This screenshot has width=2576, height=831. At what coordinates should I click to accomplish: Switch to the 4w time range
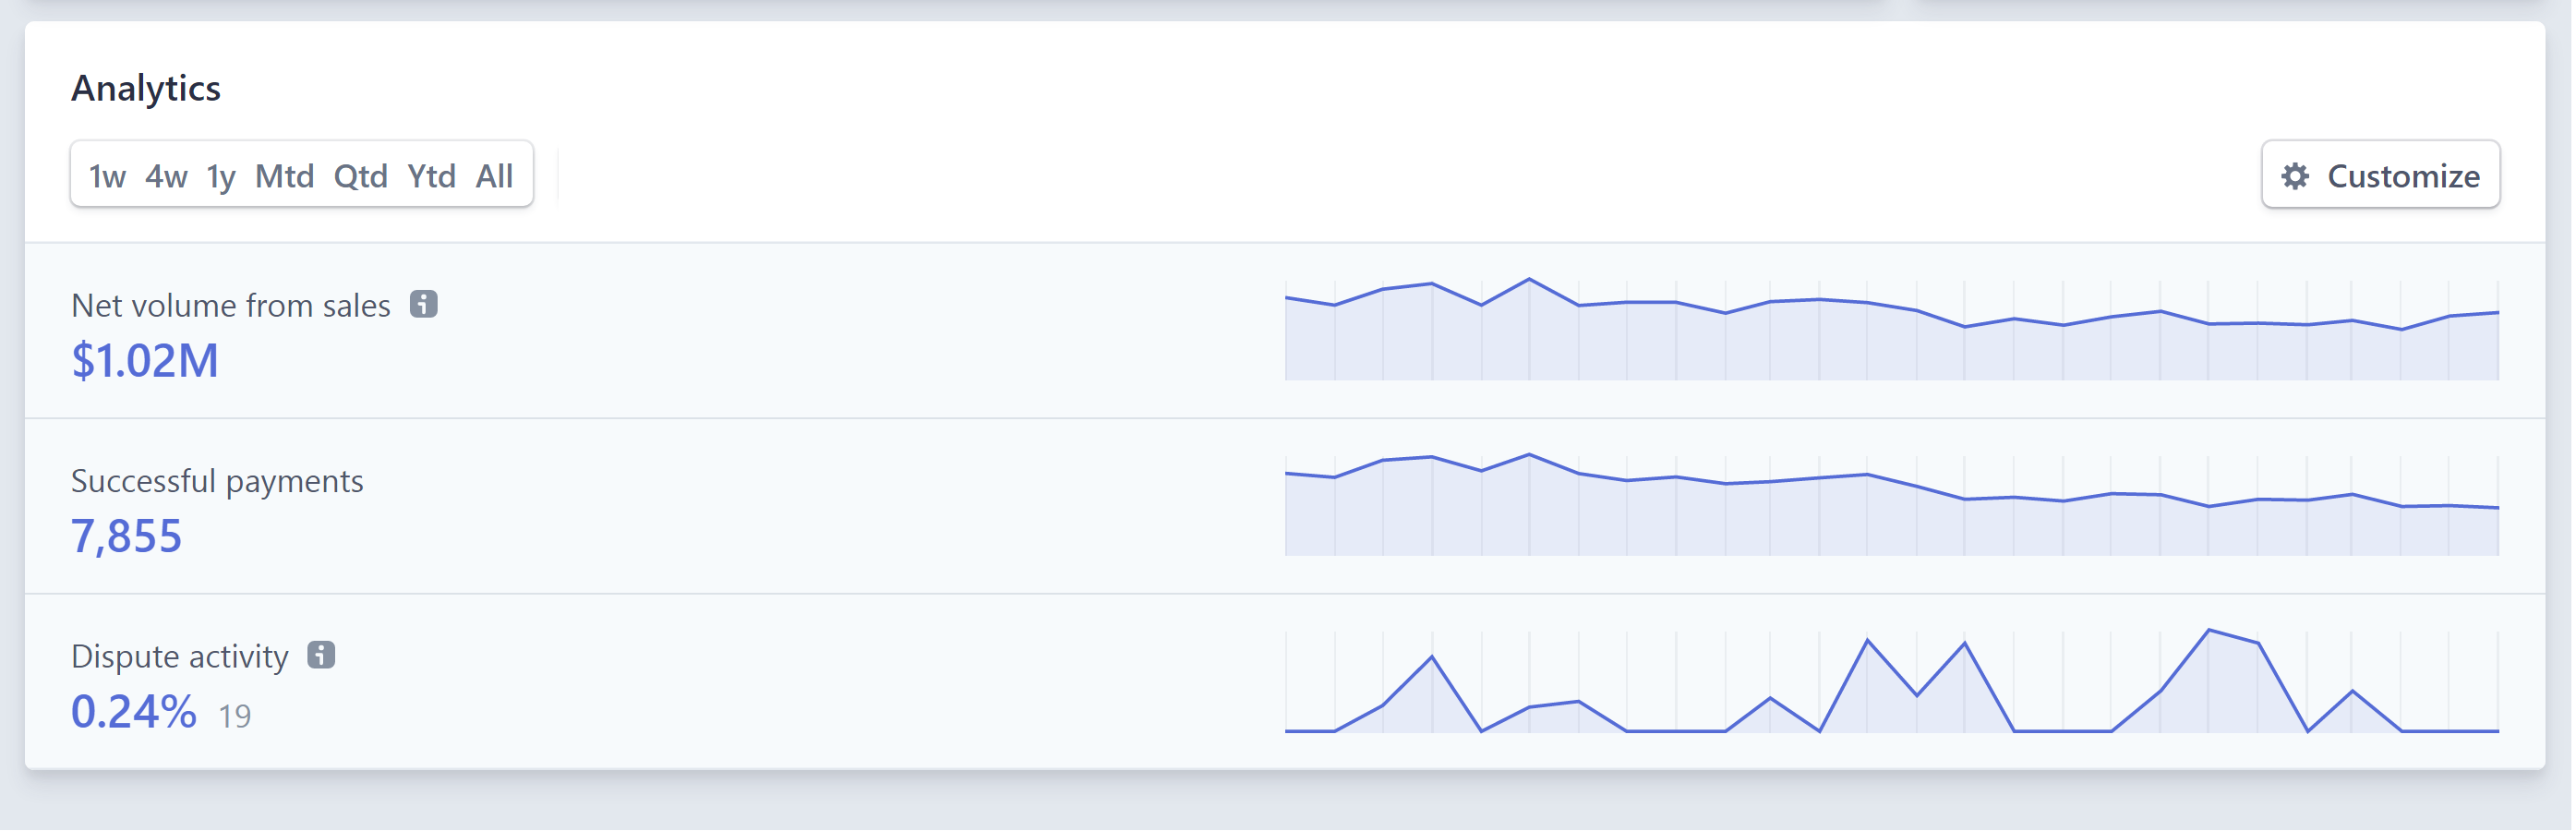point(166,176)
